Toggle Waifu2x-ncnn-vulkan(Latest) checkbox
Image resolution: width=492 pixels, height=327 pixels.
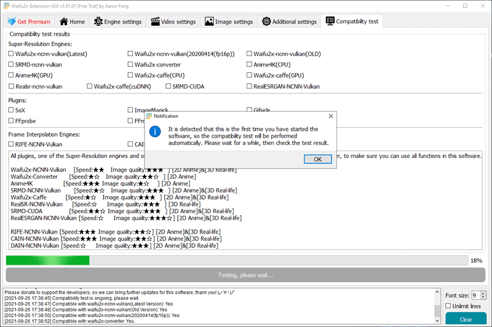coord(11,53)
